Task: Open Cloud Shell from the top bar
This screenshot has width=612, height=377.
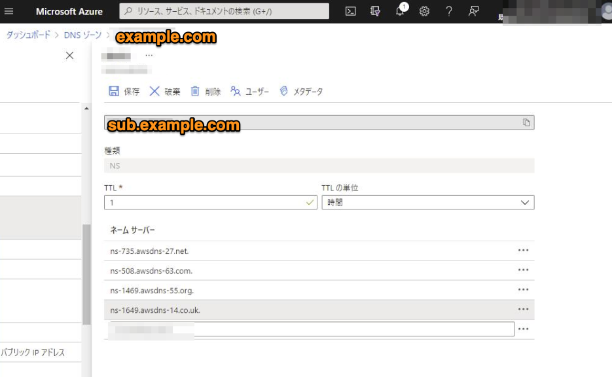Action: (x=350, y=11)
